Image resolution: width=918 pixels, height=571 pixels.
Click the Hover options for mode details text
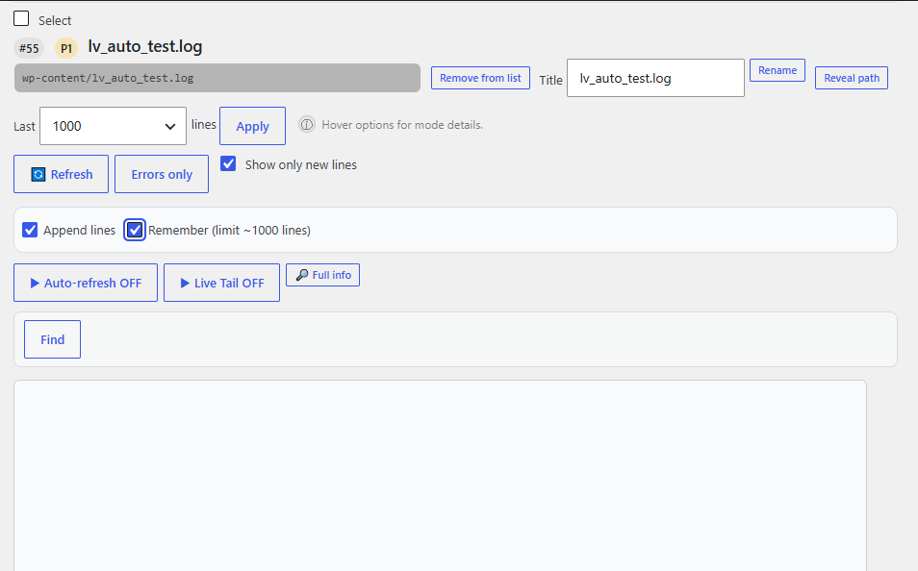[402, 125]
